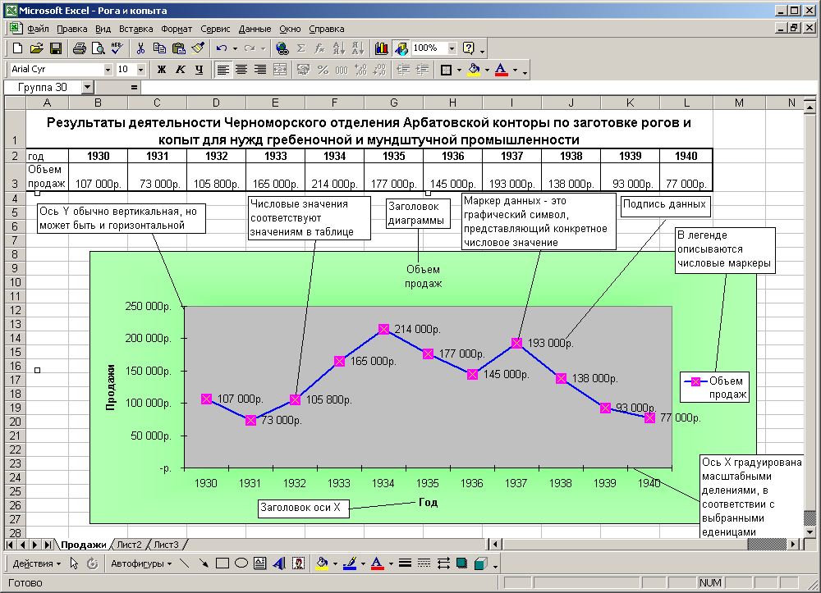The height and width of the screenshot is (593, 821).
Task: Apply percent style format
Action: (x=323, y=70)
